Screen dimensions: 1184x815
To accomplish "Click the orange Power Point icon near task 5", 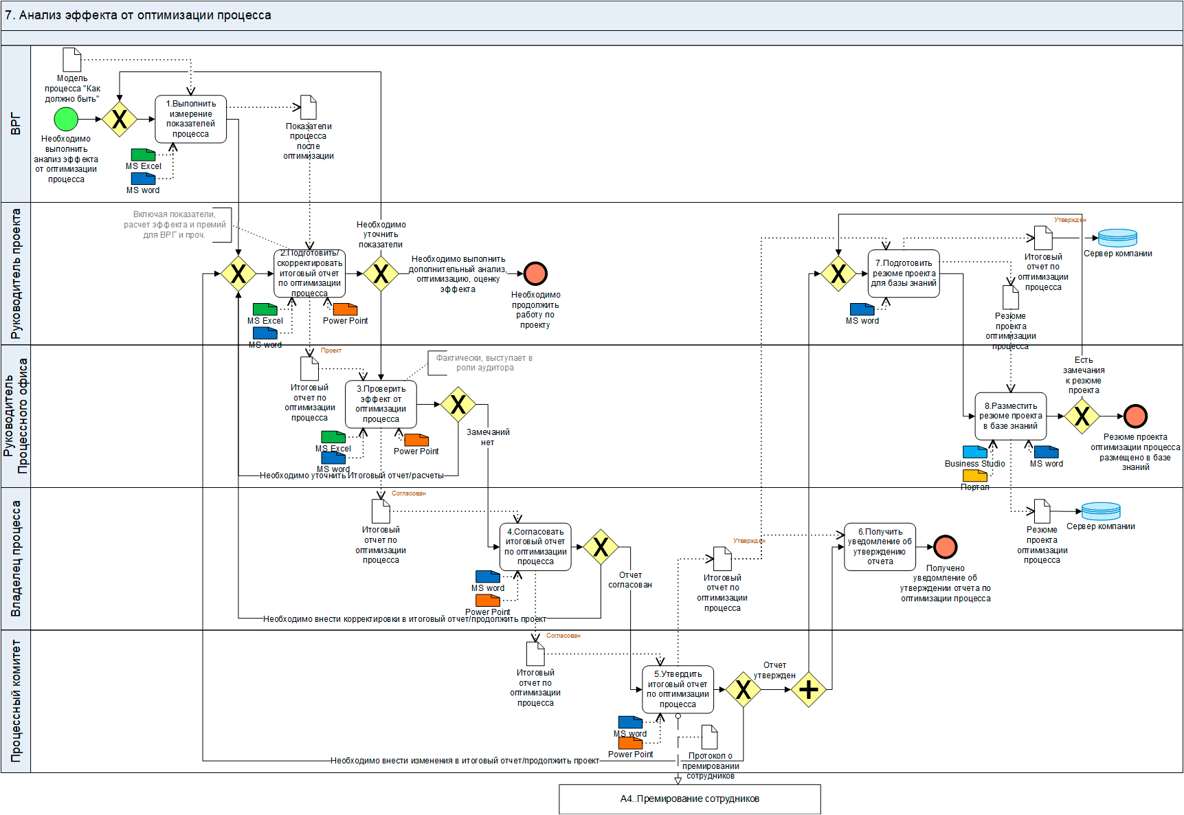I will point(630,743).
